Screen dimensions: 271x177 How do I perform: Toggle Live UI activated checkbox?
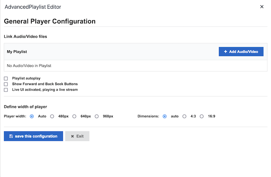coord(6,90)
